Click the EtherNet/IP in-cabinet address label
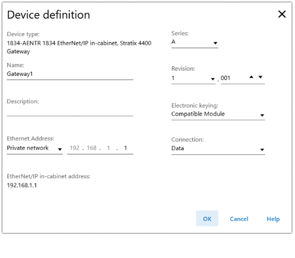This screenshot has width=295, height=258. click(x=49, y=176)
